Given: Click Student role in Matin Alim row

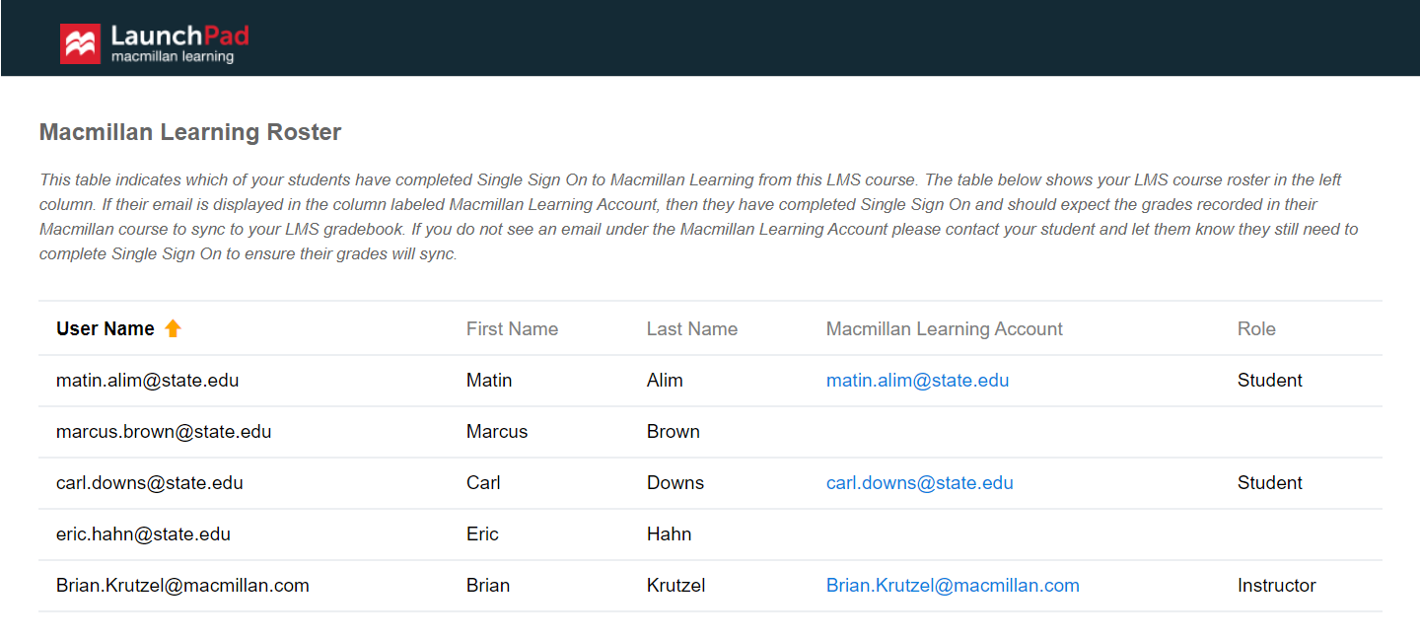Looking at the screenshot, I should click(1269, 381).
